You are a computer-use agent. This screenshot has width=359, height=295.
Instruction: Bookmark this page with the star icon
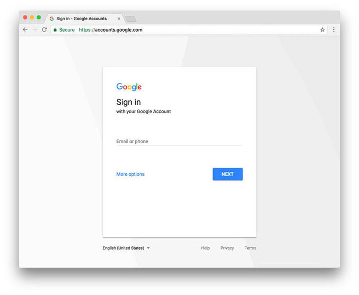coord(322,30)
